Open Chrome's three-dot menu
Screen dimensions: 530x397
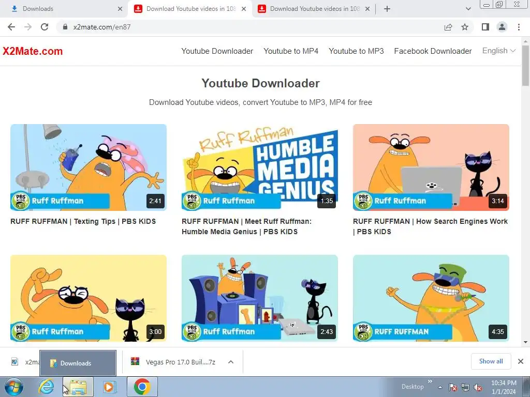[x=519, y=27]
